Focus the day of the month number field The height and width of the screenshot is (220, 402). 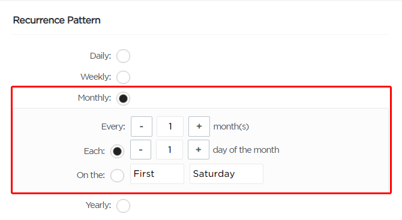click(x=169, y=150)
